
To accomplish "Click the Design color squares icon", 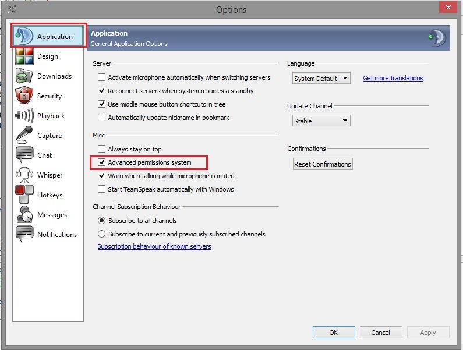I will (x=24, y=56).
